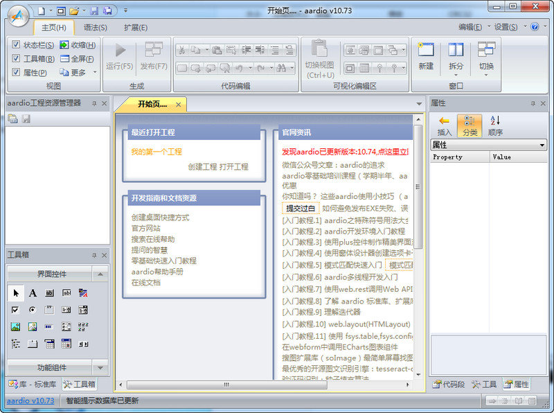Pick the tab control in the toolbox
The image size is (554, 413).
tap(33, 344)
